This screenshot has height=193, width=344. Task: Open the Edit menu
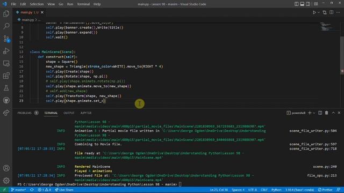(x=23, y=4)
